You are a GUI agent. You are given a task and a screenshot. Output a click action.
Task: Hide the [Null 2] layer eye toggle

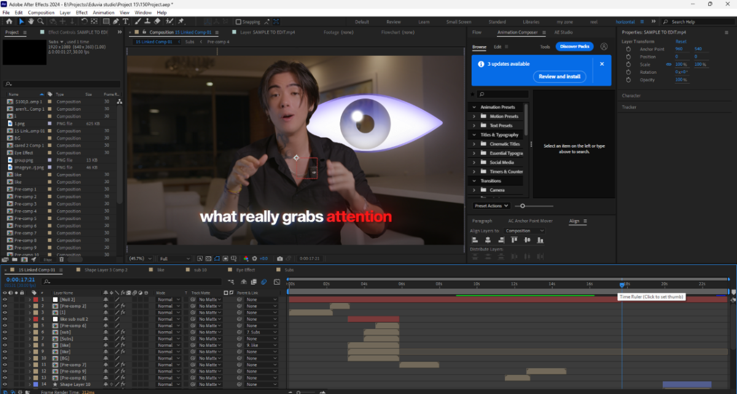coord(5,299)
